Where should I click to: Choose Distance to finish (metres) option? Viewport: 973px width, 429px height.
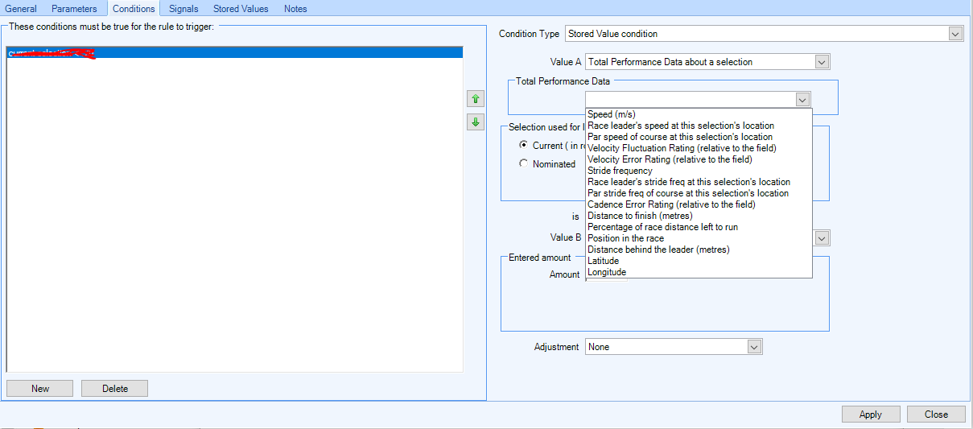click(x=699, y=216)
